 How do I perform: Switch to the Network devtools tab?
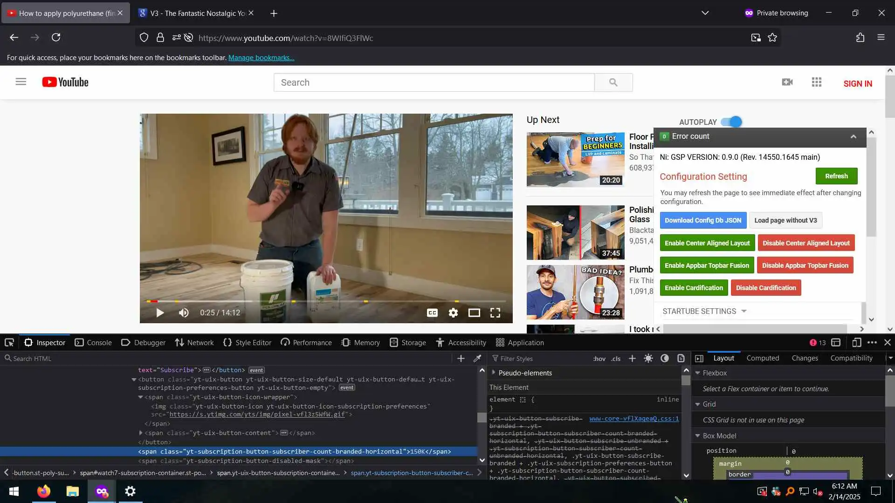click(x=194, y=343)
